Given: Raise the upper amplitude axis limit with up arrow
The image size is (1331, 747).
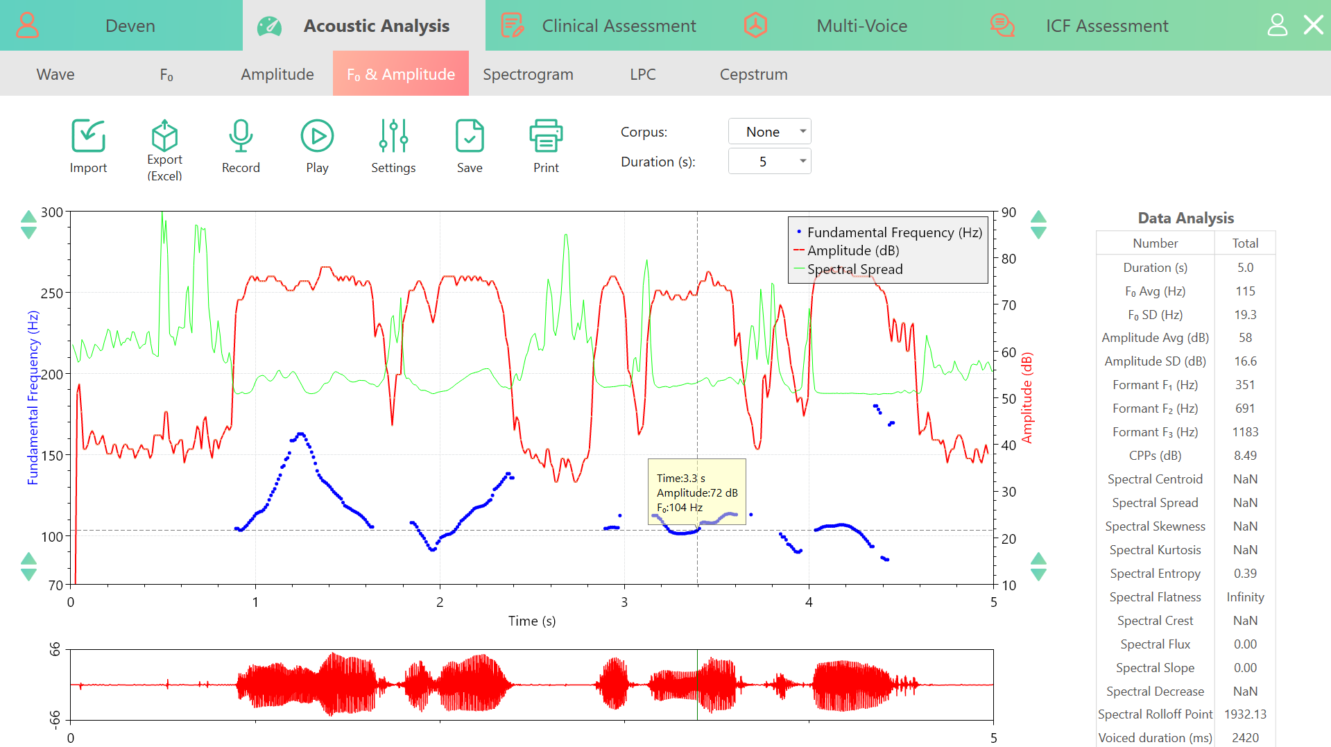Looking at the screenshot, I should coord(1038,216).
